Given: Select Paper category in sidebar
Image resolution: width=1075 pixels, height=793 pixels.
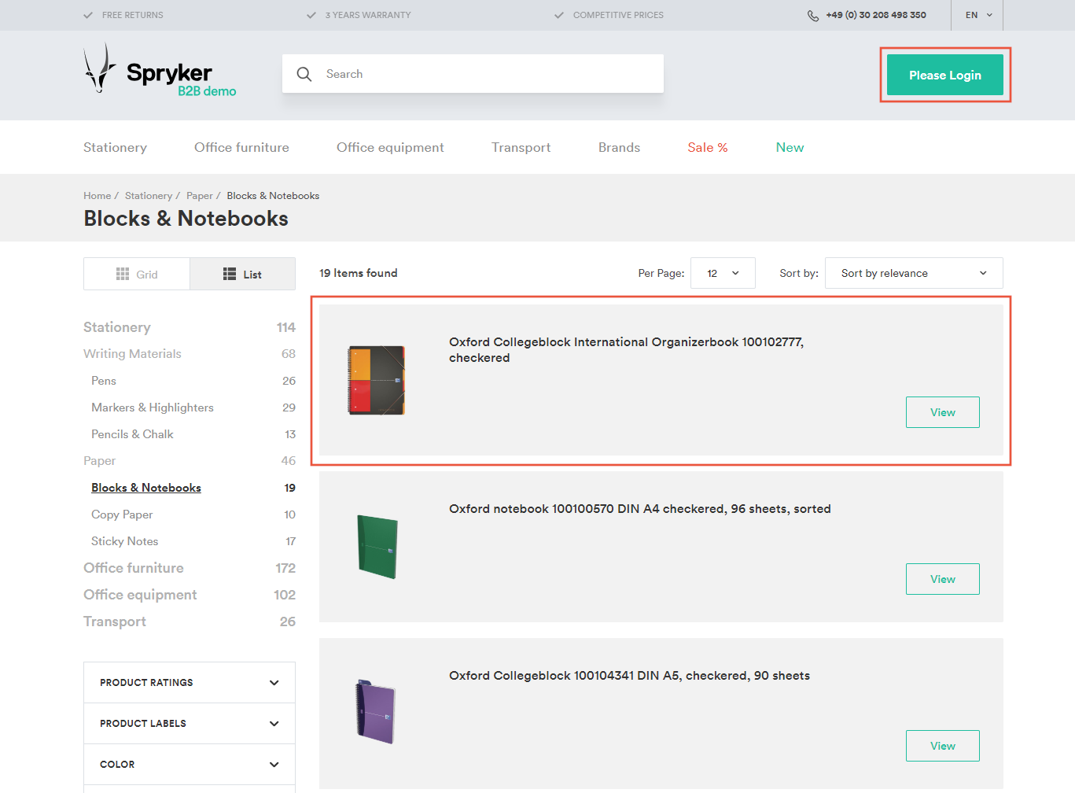Looking at the screenshot, I should tap(99, 461).
